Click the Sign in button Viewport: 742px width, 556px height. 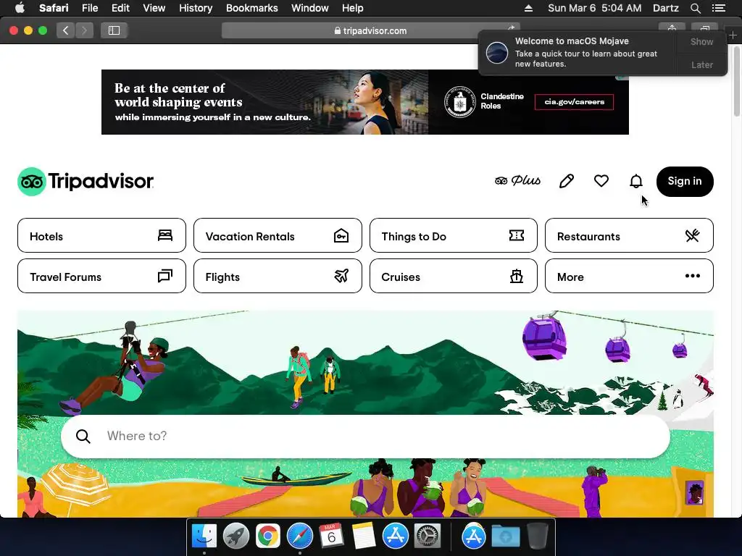pyautogui.click(x=685, y=182)
